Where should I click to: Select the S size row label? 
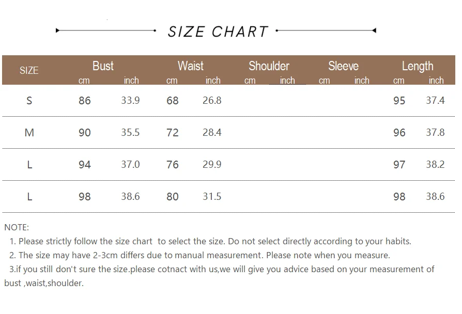[x=29, y=101]
